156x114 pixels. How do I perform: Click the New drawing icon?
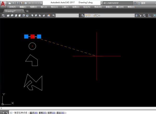pos(10,3)
